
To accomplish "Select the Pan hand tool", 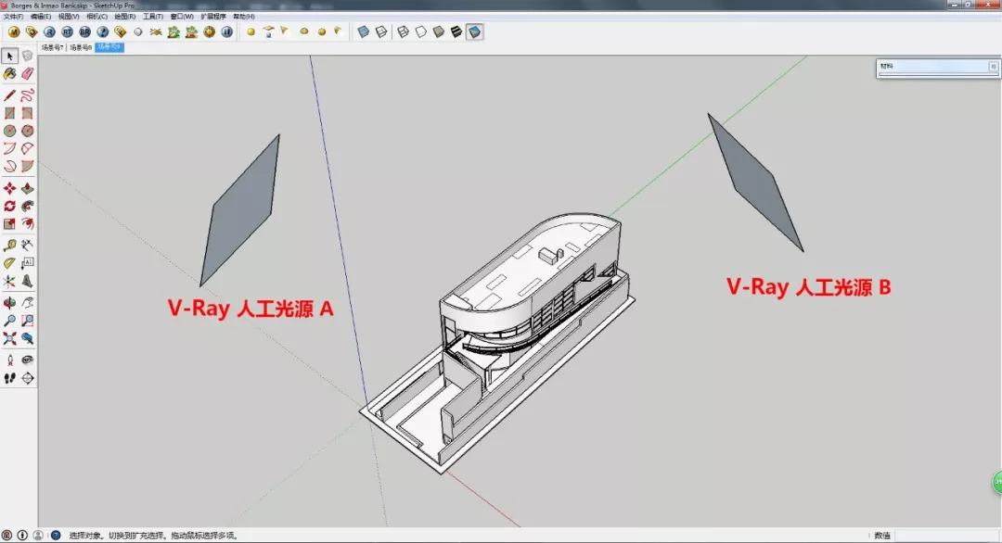I will coord(28,302).
